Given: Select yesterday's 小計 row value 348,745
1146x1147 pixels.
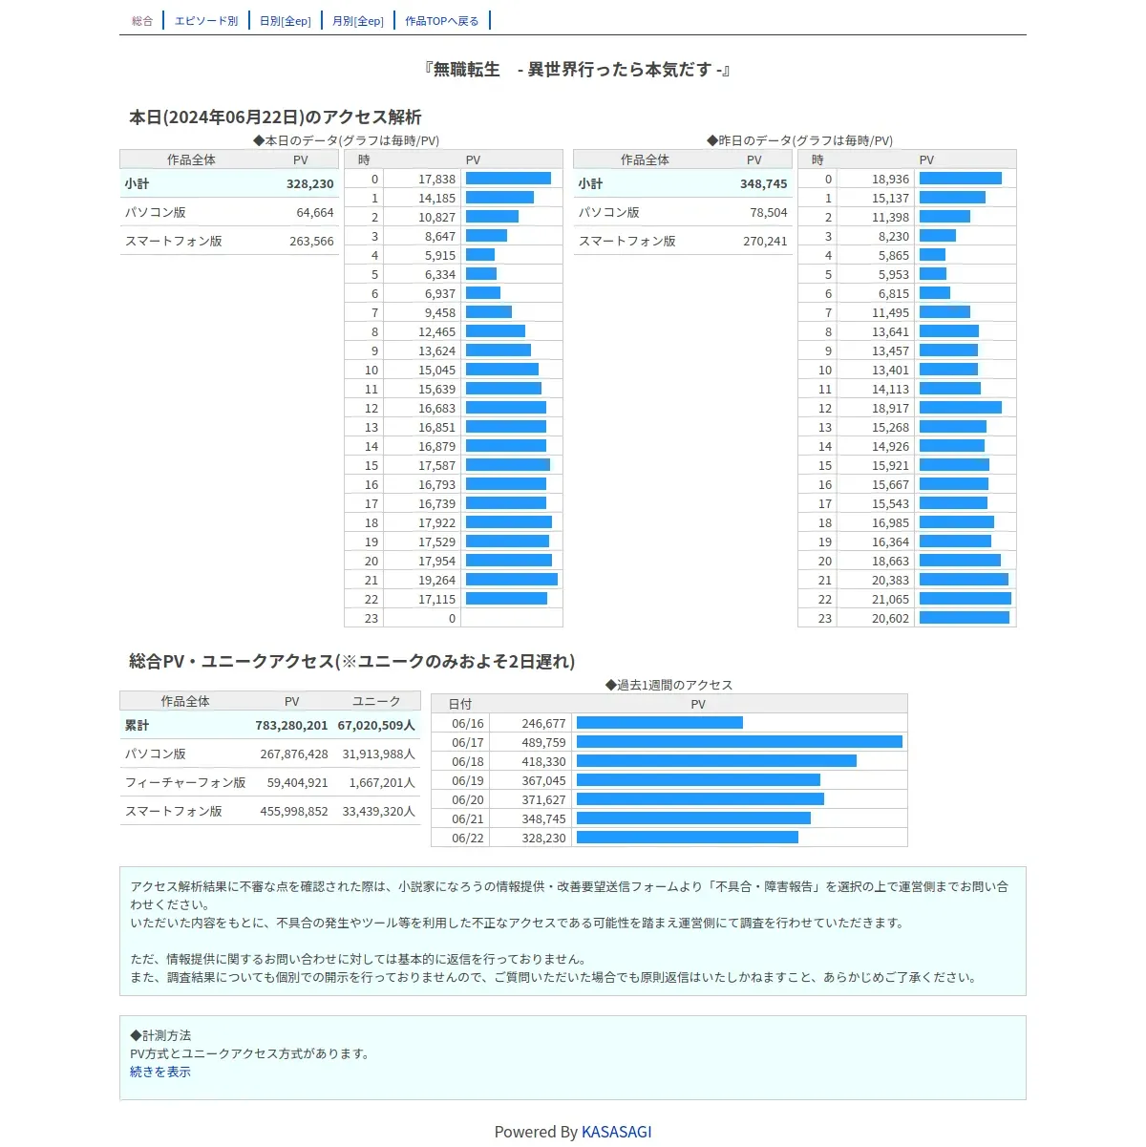Looking at the screenshot, I should tap(764, 184).
